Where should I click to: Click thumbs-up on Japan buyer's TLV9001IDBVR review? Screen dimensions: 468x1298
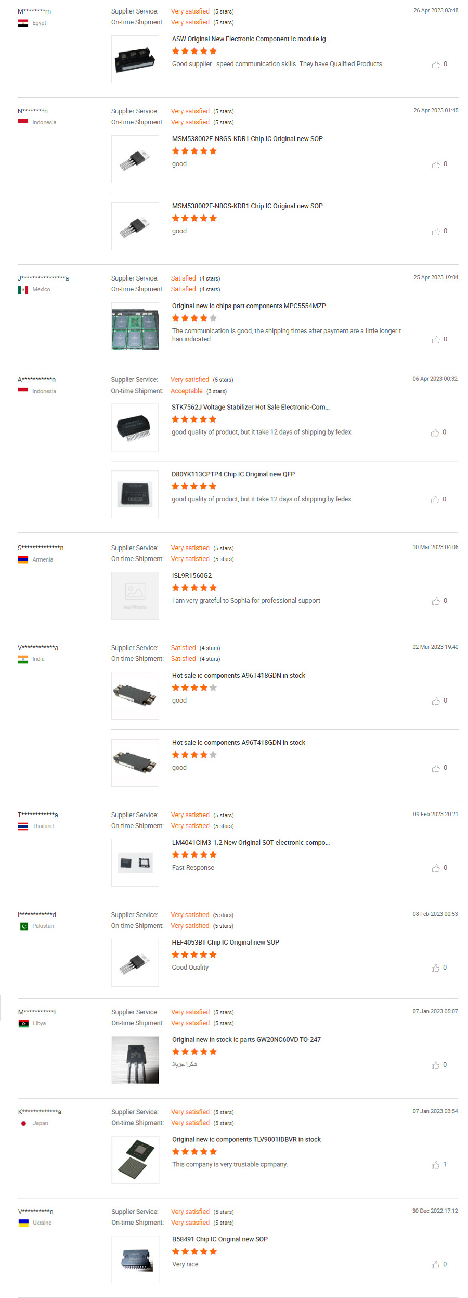pos(435,1165)
